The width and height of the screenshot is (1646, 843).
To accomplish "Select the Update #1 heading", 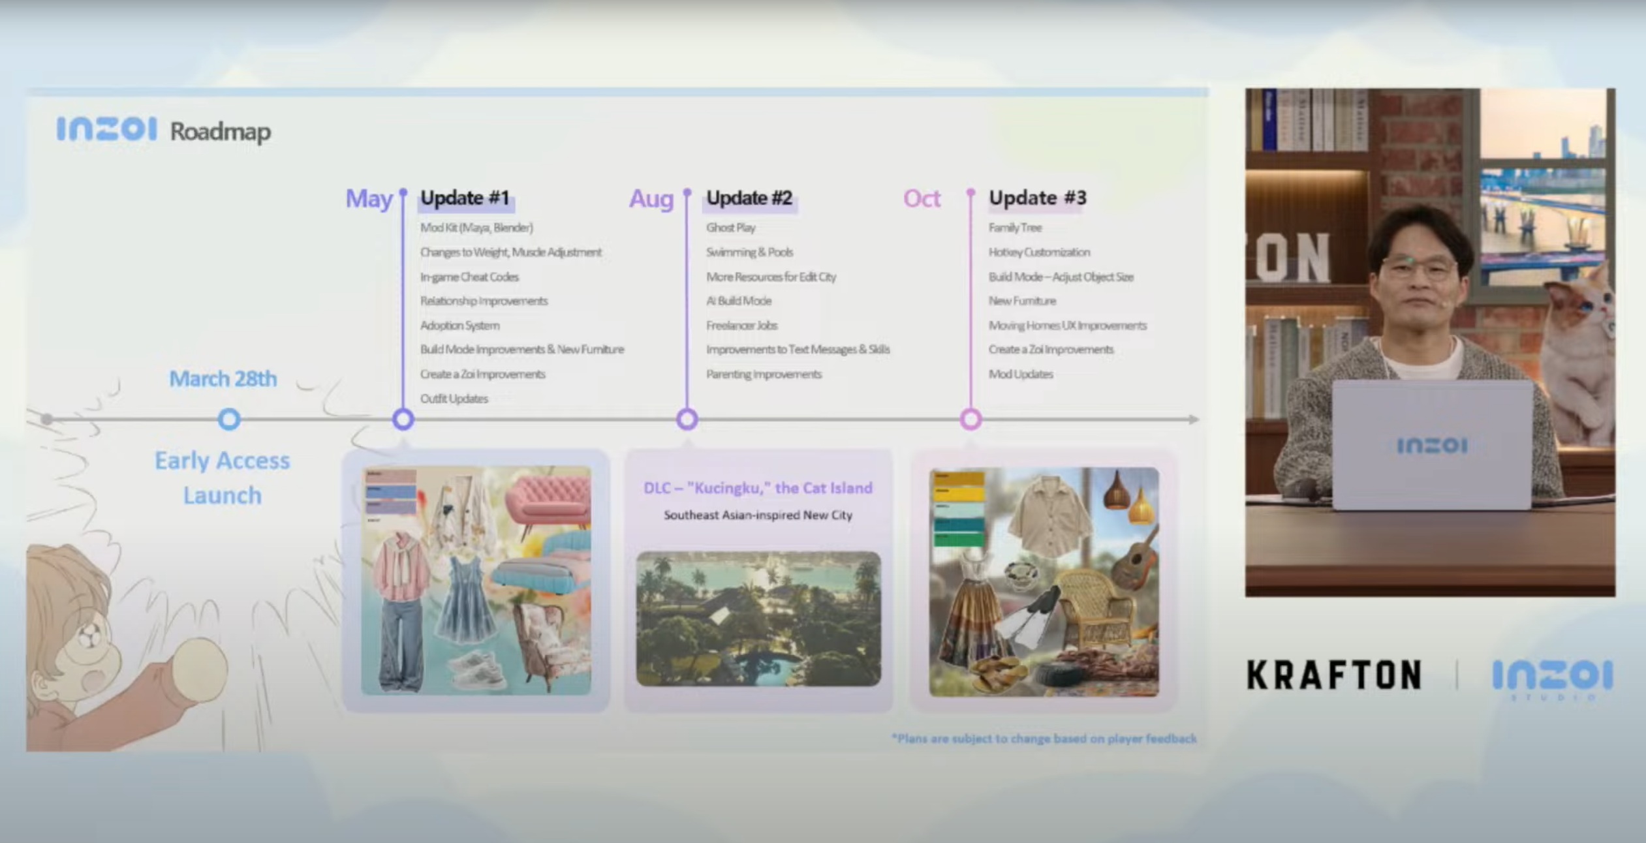I will coord(465,198).
